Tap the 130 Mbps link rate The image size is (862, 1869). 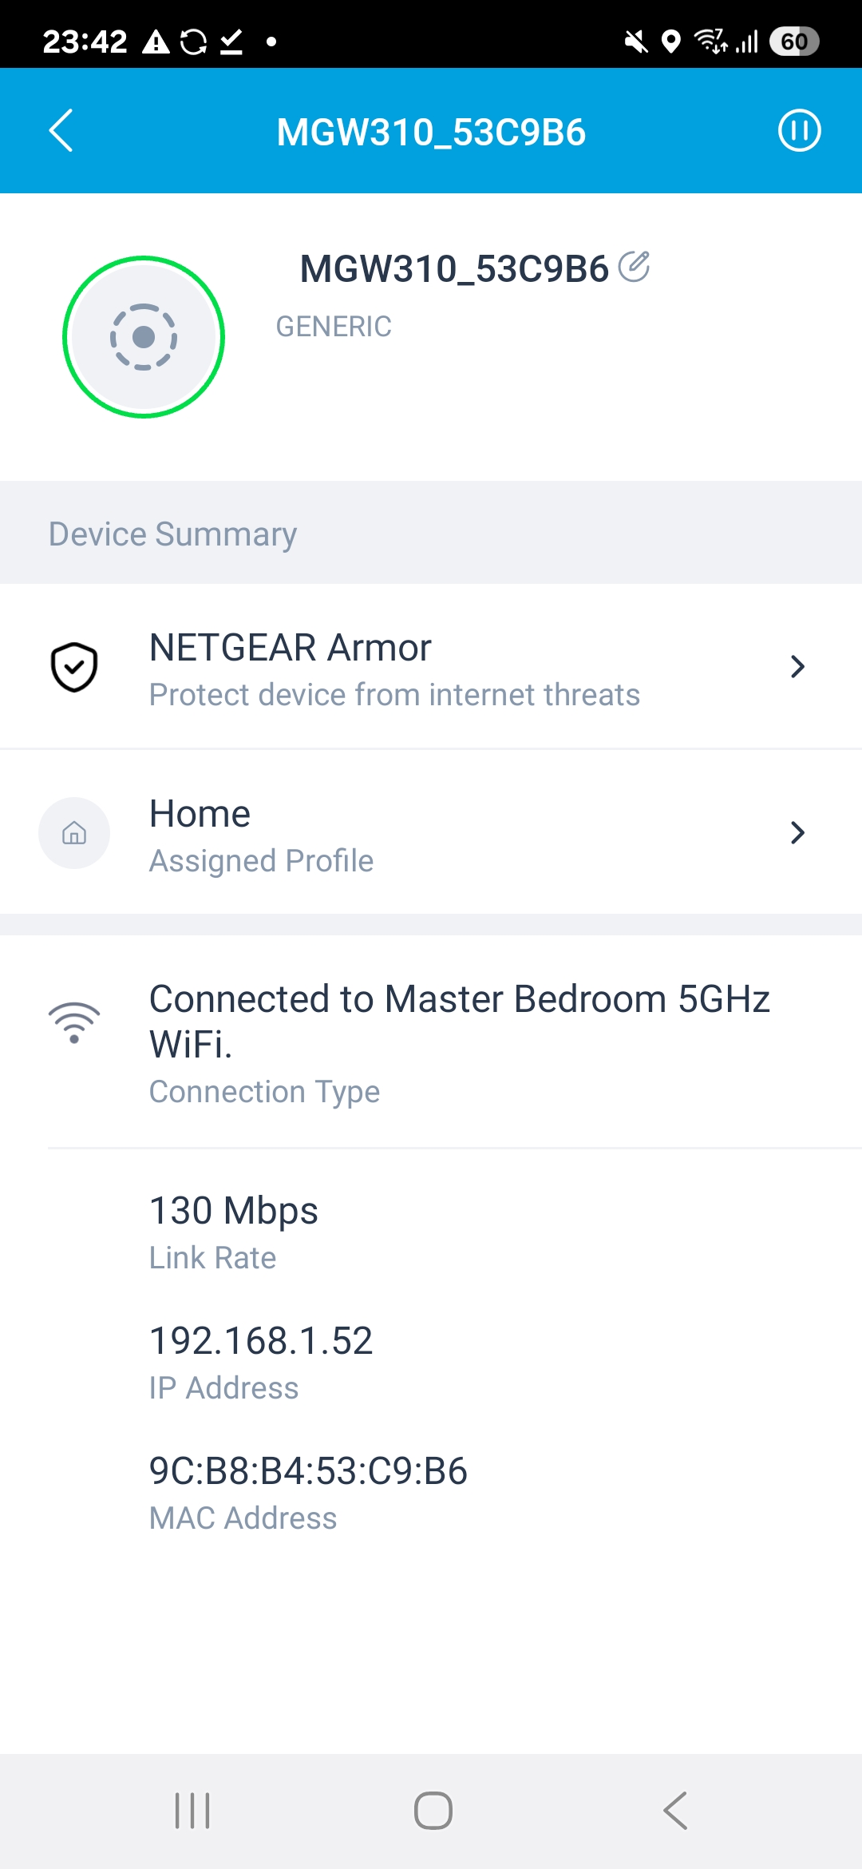[x=234, y=1211]
